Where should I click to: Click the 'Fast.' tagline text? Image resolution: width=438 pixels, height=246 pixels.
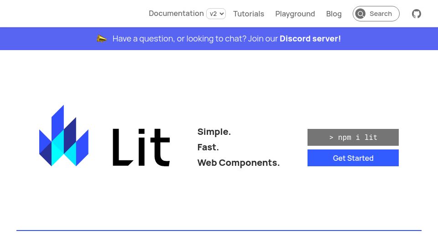[208, 147]
